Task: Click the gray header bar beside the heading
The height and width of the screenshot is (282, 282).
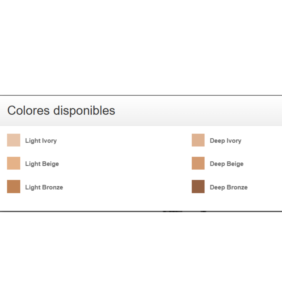Action: (198, 111)
